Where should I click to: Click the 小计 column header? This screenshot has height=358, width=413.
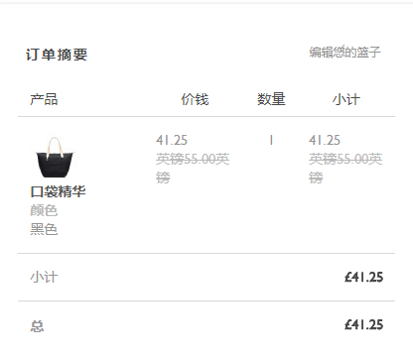click(346, 99)
